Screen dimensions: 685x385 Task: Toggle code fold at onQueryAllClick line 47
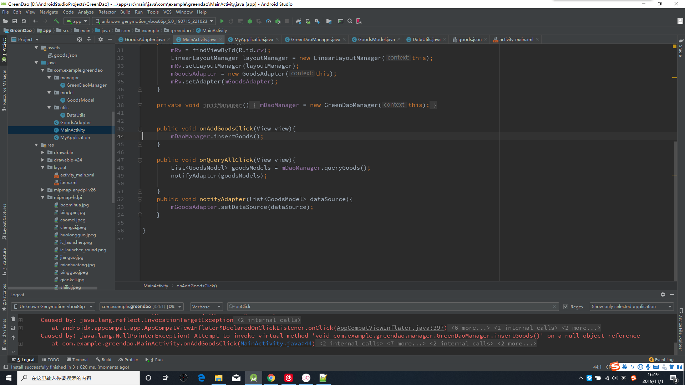click(x=140, y=160)
